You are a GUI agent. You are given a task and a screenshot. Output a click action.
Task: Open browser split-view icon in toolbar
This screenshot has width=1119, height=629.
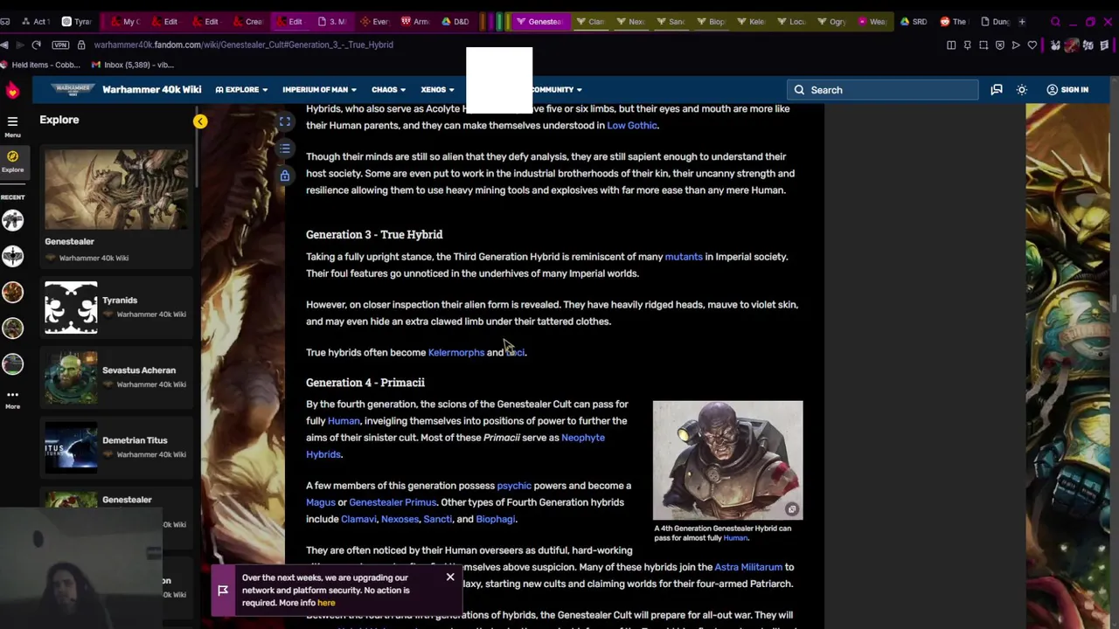click(951, 45)
